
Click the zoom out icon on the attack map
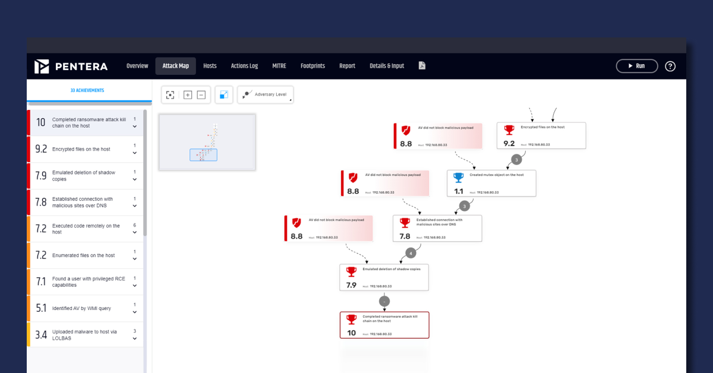coord(202,94)
